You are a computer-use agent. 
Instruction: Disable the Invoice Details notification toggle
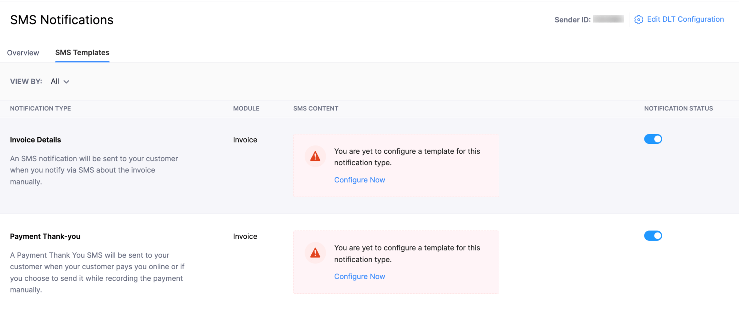coord(653,139)
